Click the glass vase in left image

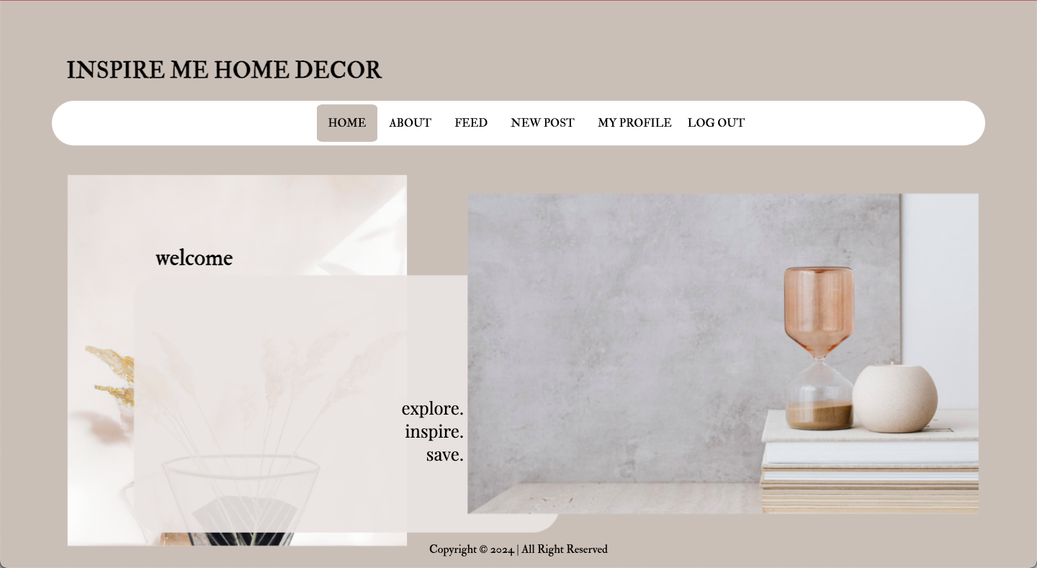pyautogui.click(x=241, y=500)
